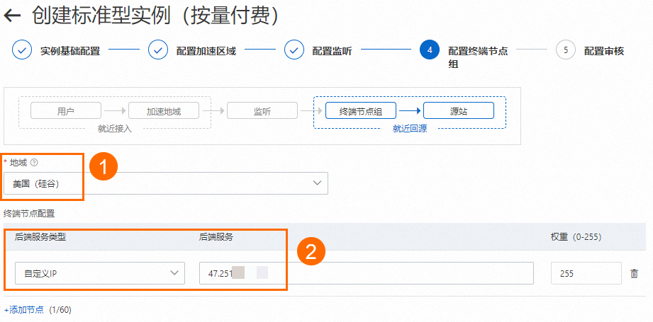This screenshot has height=322, width=653.
Task: Click the 源站 box in the diagram
Action: (459, 111)
